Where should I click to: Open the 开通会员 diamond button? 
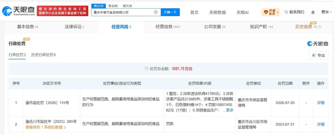pyautogui.click(x=270, y=12)
